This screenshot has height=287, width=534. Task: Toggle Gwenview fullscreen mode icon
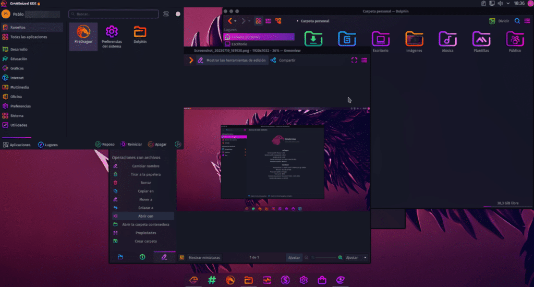[354, 61]
